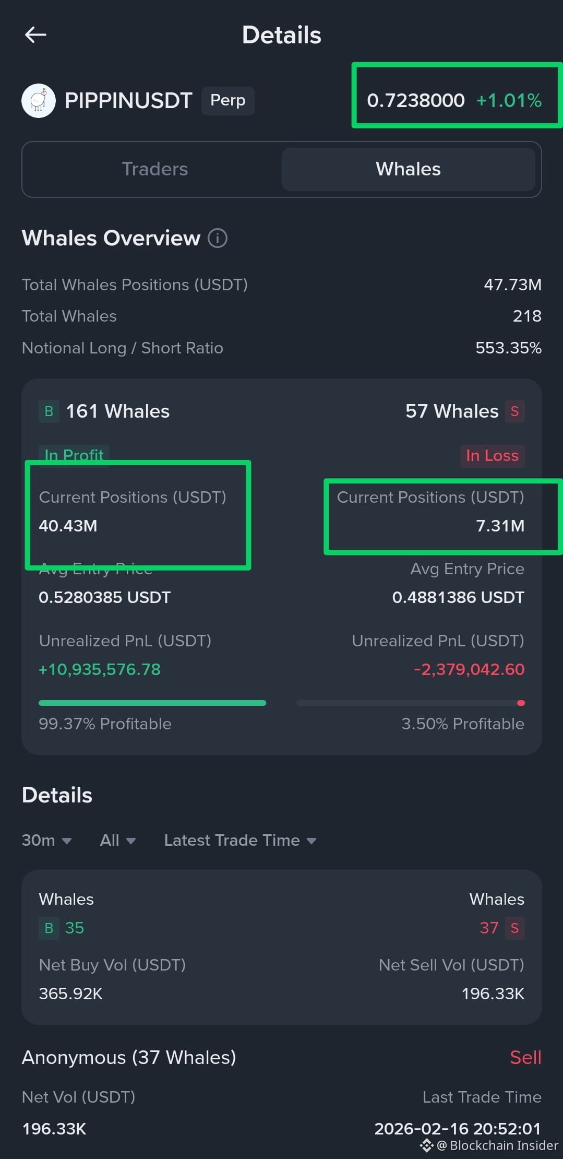Tap the In Loss tag
The height and width of the screenshot is (1159, 563).
tap(492, 456)
